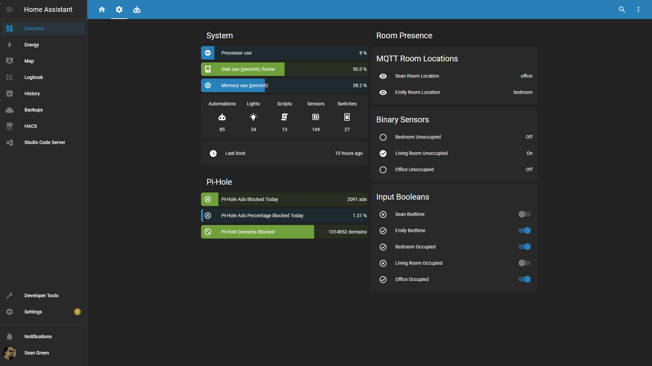Image resolution: width=652 pixels, height=366 pixels.
Task: Click Bedroom Unoccupied circle icon
Action: (x=383, y=137)
